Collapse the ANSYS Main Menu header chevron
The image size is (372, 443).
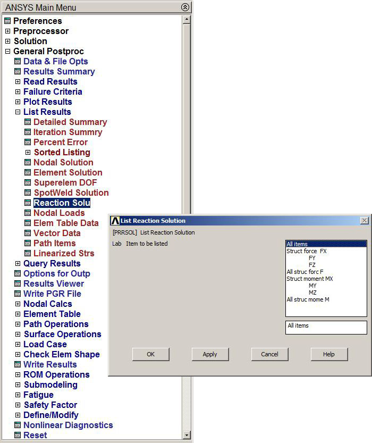(184, 7)
